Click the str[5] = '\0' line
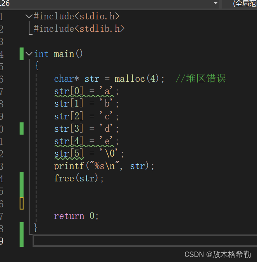 89,154
